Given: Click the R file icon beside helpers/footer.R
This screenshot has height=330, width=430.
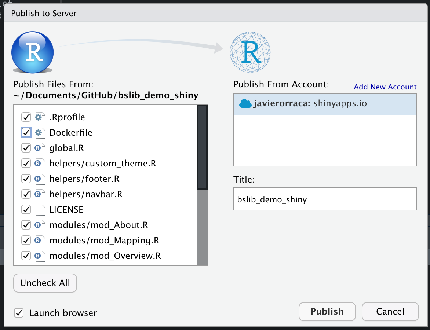Looking at the screenshot, I should [x=40, y=179].
